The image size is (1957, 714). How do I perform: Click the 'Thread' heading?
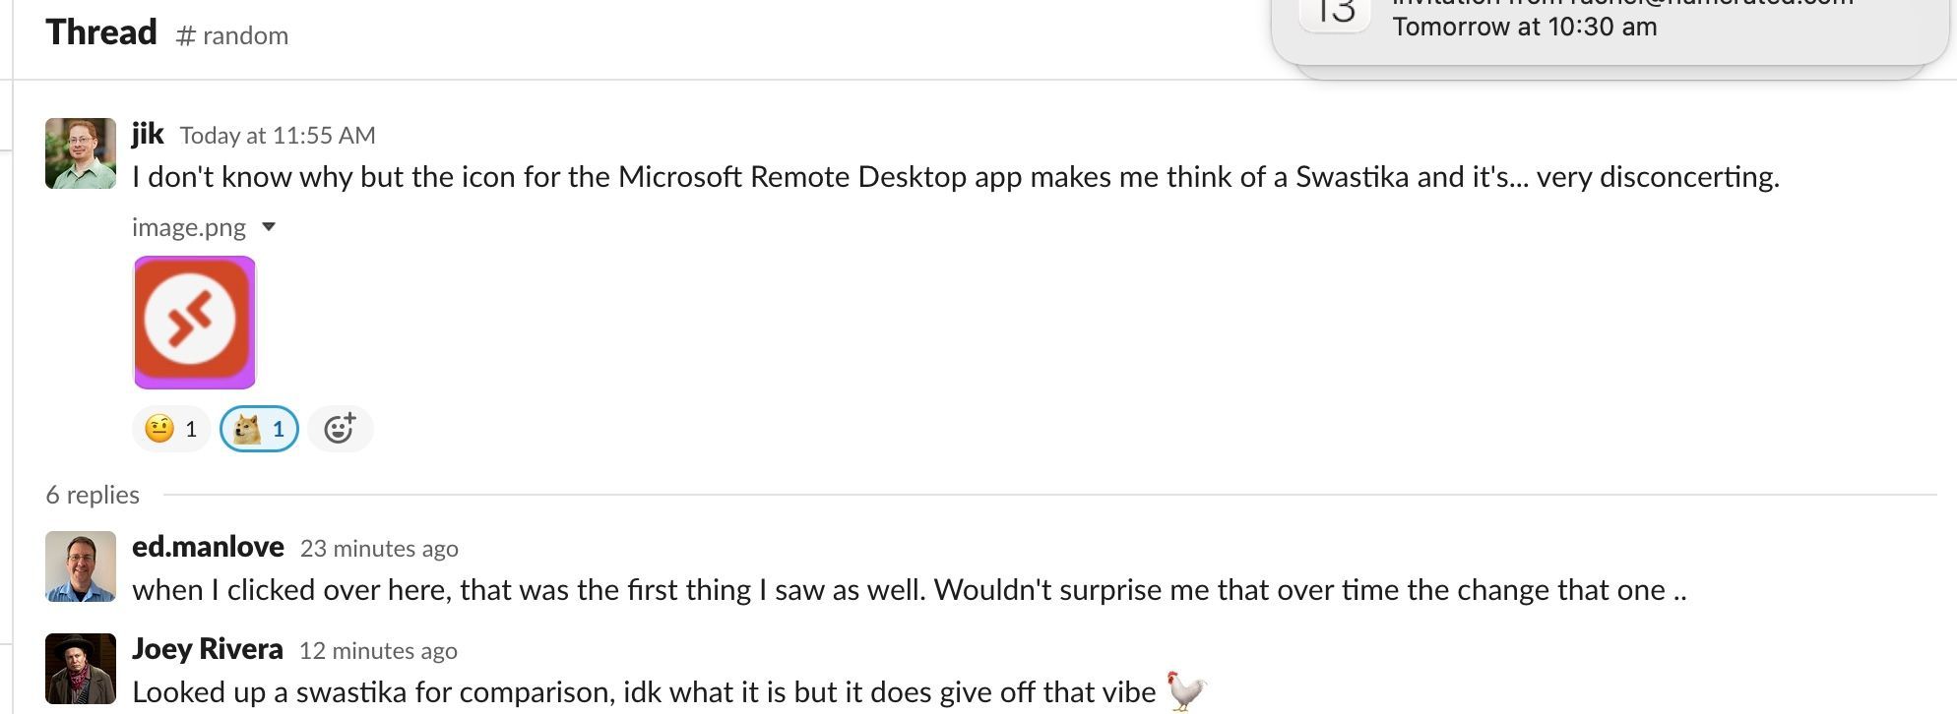tap(101, 32)
